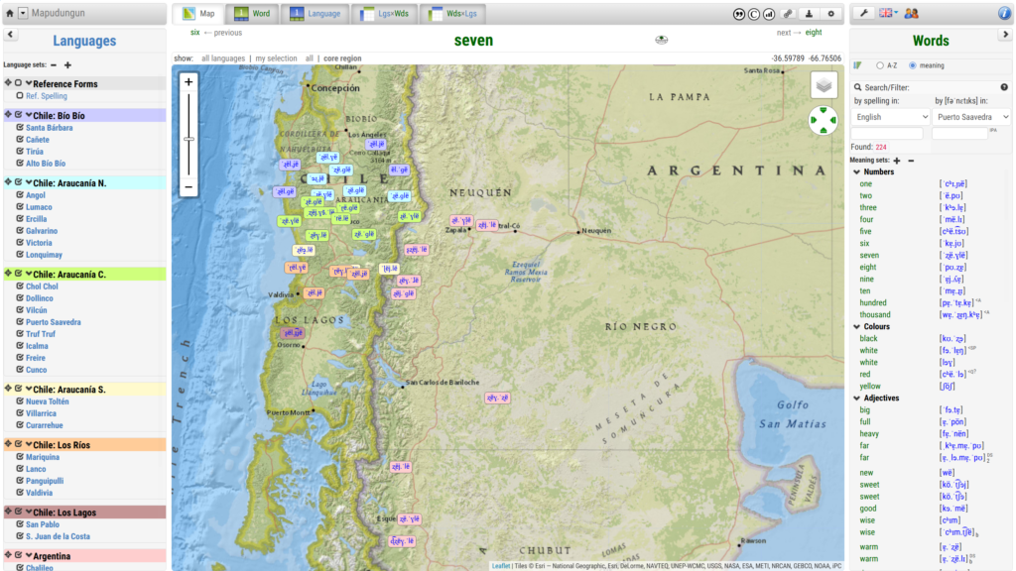Click the map zoom slider handle

[x=189, y=139]
